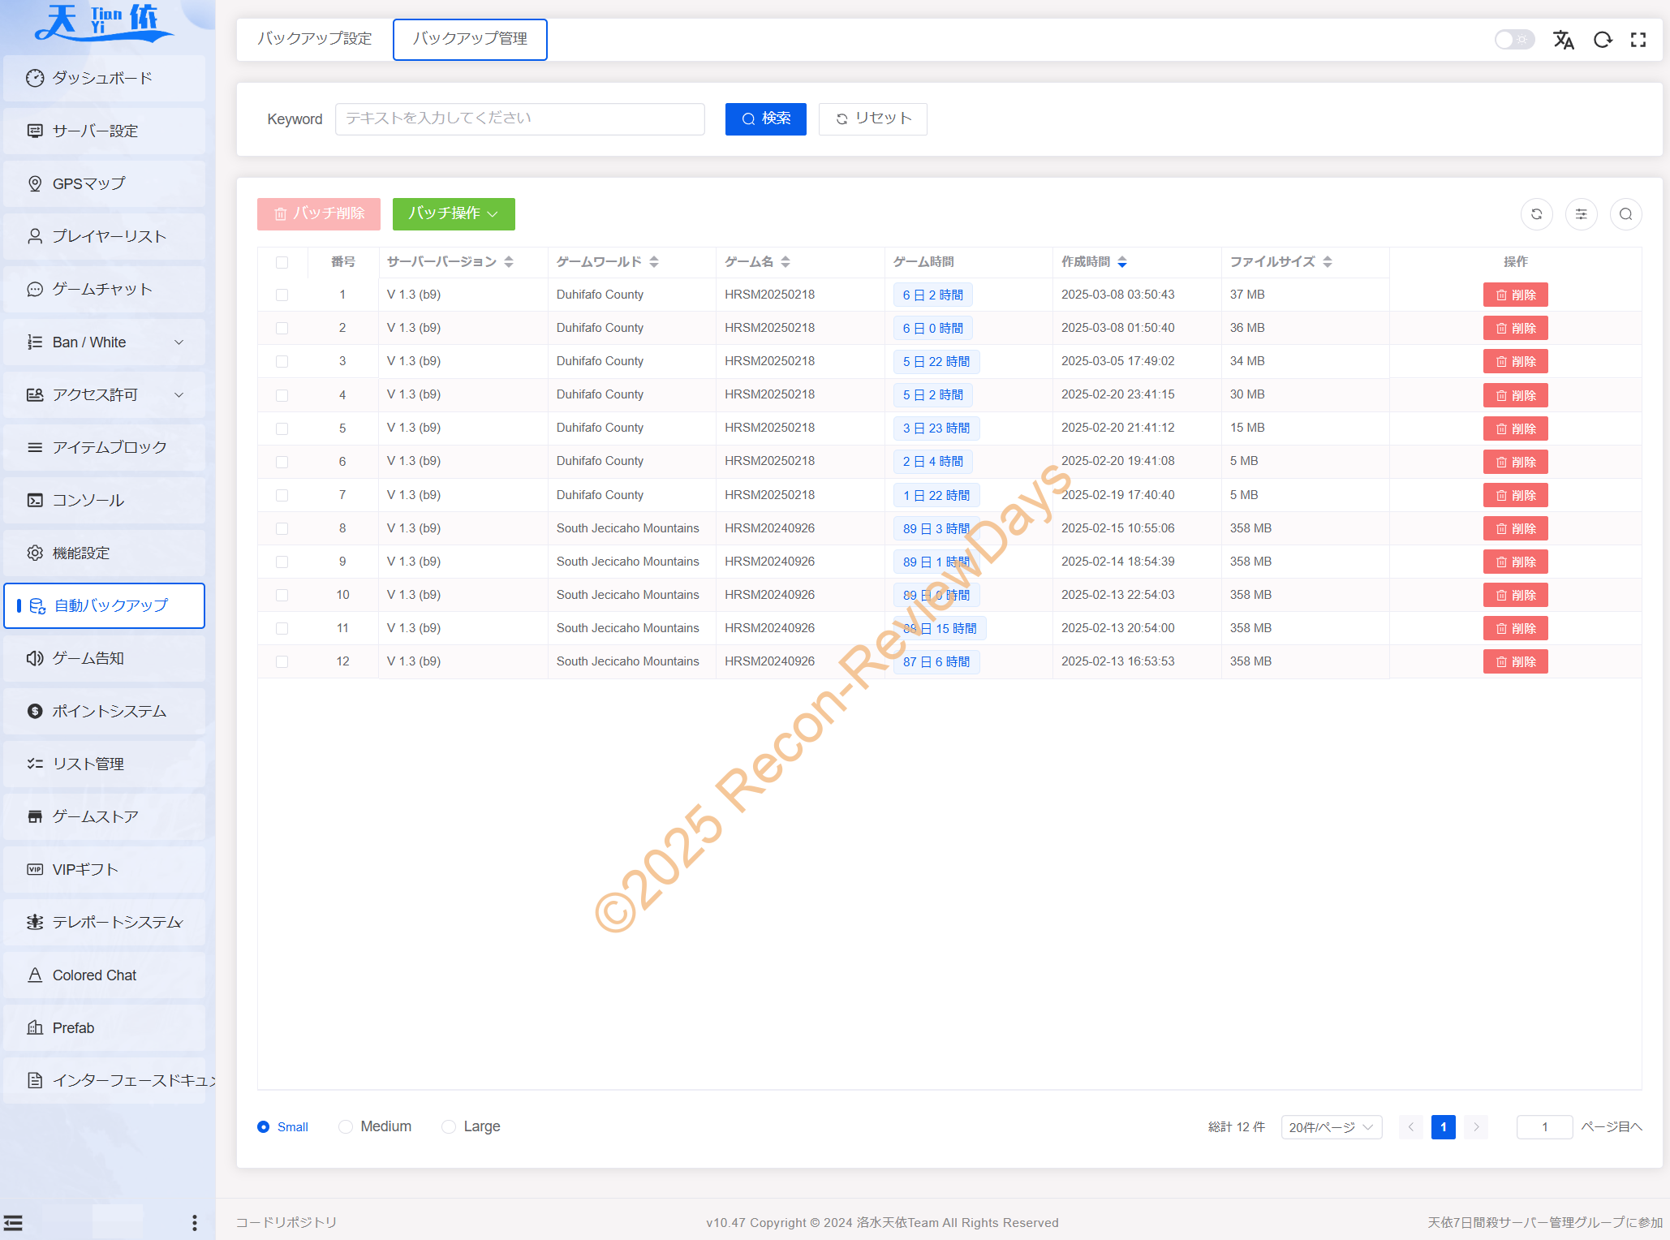Enter fullscreen mode via header icon
1670x1240 pixels.
coord(1638,40)
